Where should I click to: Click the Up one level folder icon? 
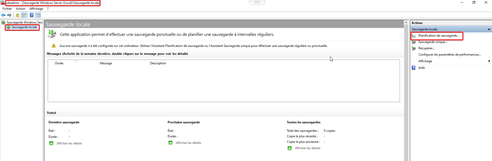click(x=17, y=15)
